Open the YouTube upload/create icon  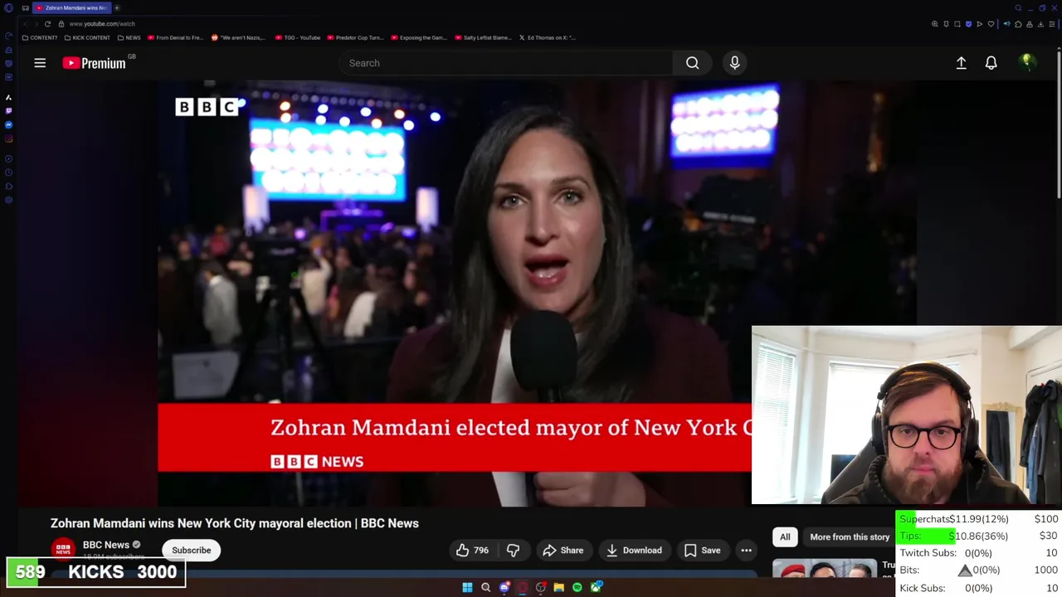[x=961, y=63]
